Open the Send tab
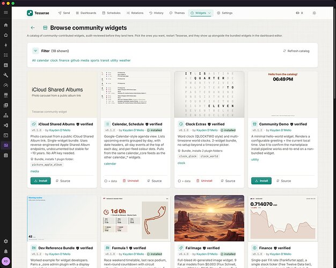Viewport: 336px width, 268px height. 64,13
